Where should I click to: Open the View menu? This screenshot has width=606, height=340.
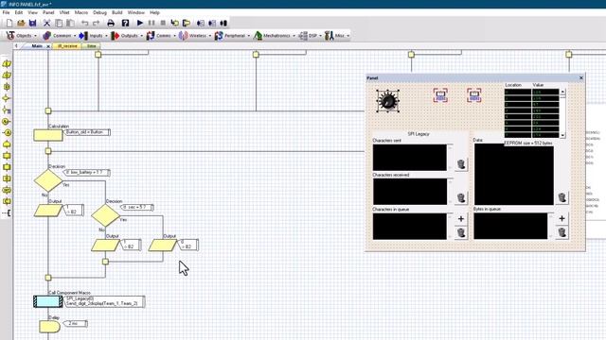[33, 12]
